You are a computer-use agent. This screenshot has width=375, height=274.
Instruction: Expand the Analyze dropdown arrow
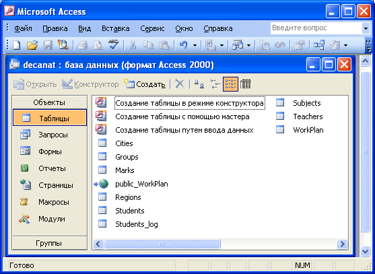click(248, 45)
